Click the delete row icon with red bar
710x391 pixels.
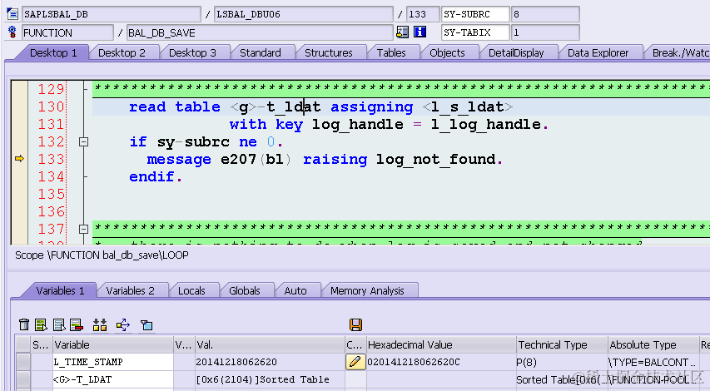(77, 324)
